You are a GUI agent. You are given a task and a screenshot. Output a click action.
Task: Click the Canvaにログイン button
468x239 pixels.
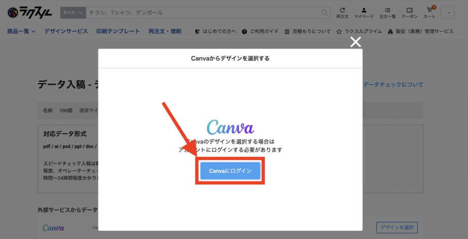(230, 171)
